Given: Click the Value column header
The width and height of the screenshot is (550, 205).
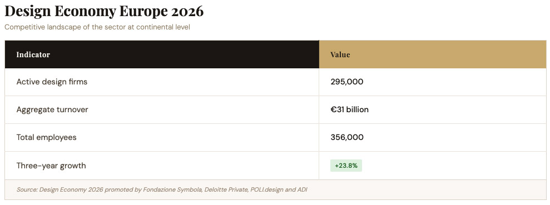Looking at the screenshot, I should coord(340,54).
